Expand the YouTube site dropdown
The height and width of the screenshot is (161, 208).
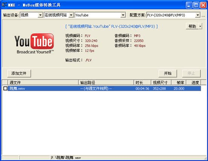[x=123, y=15]
